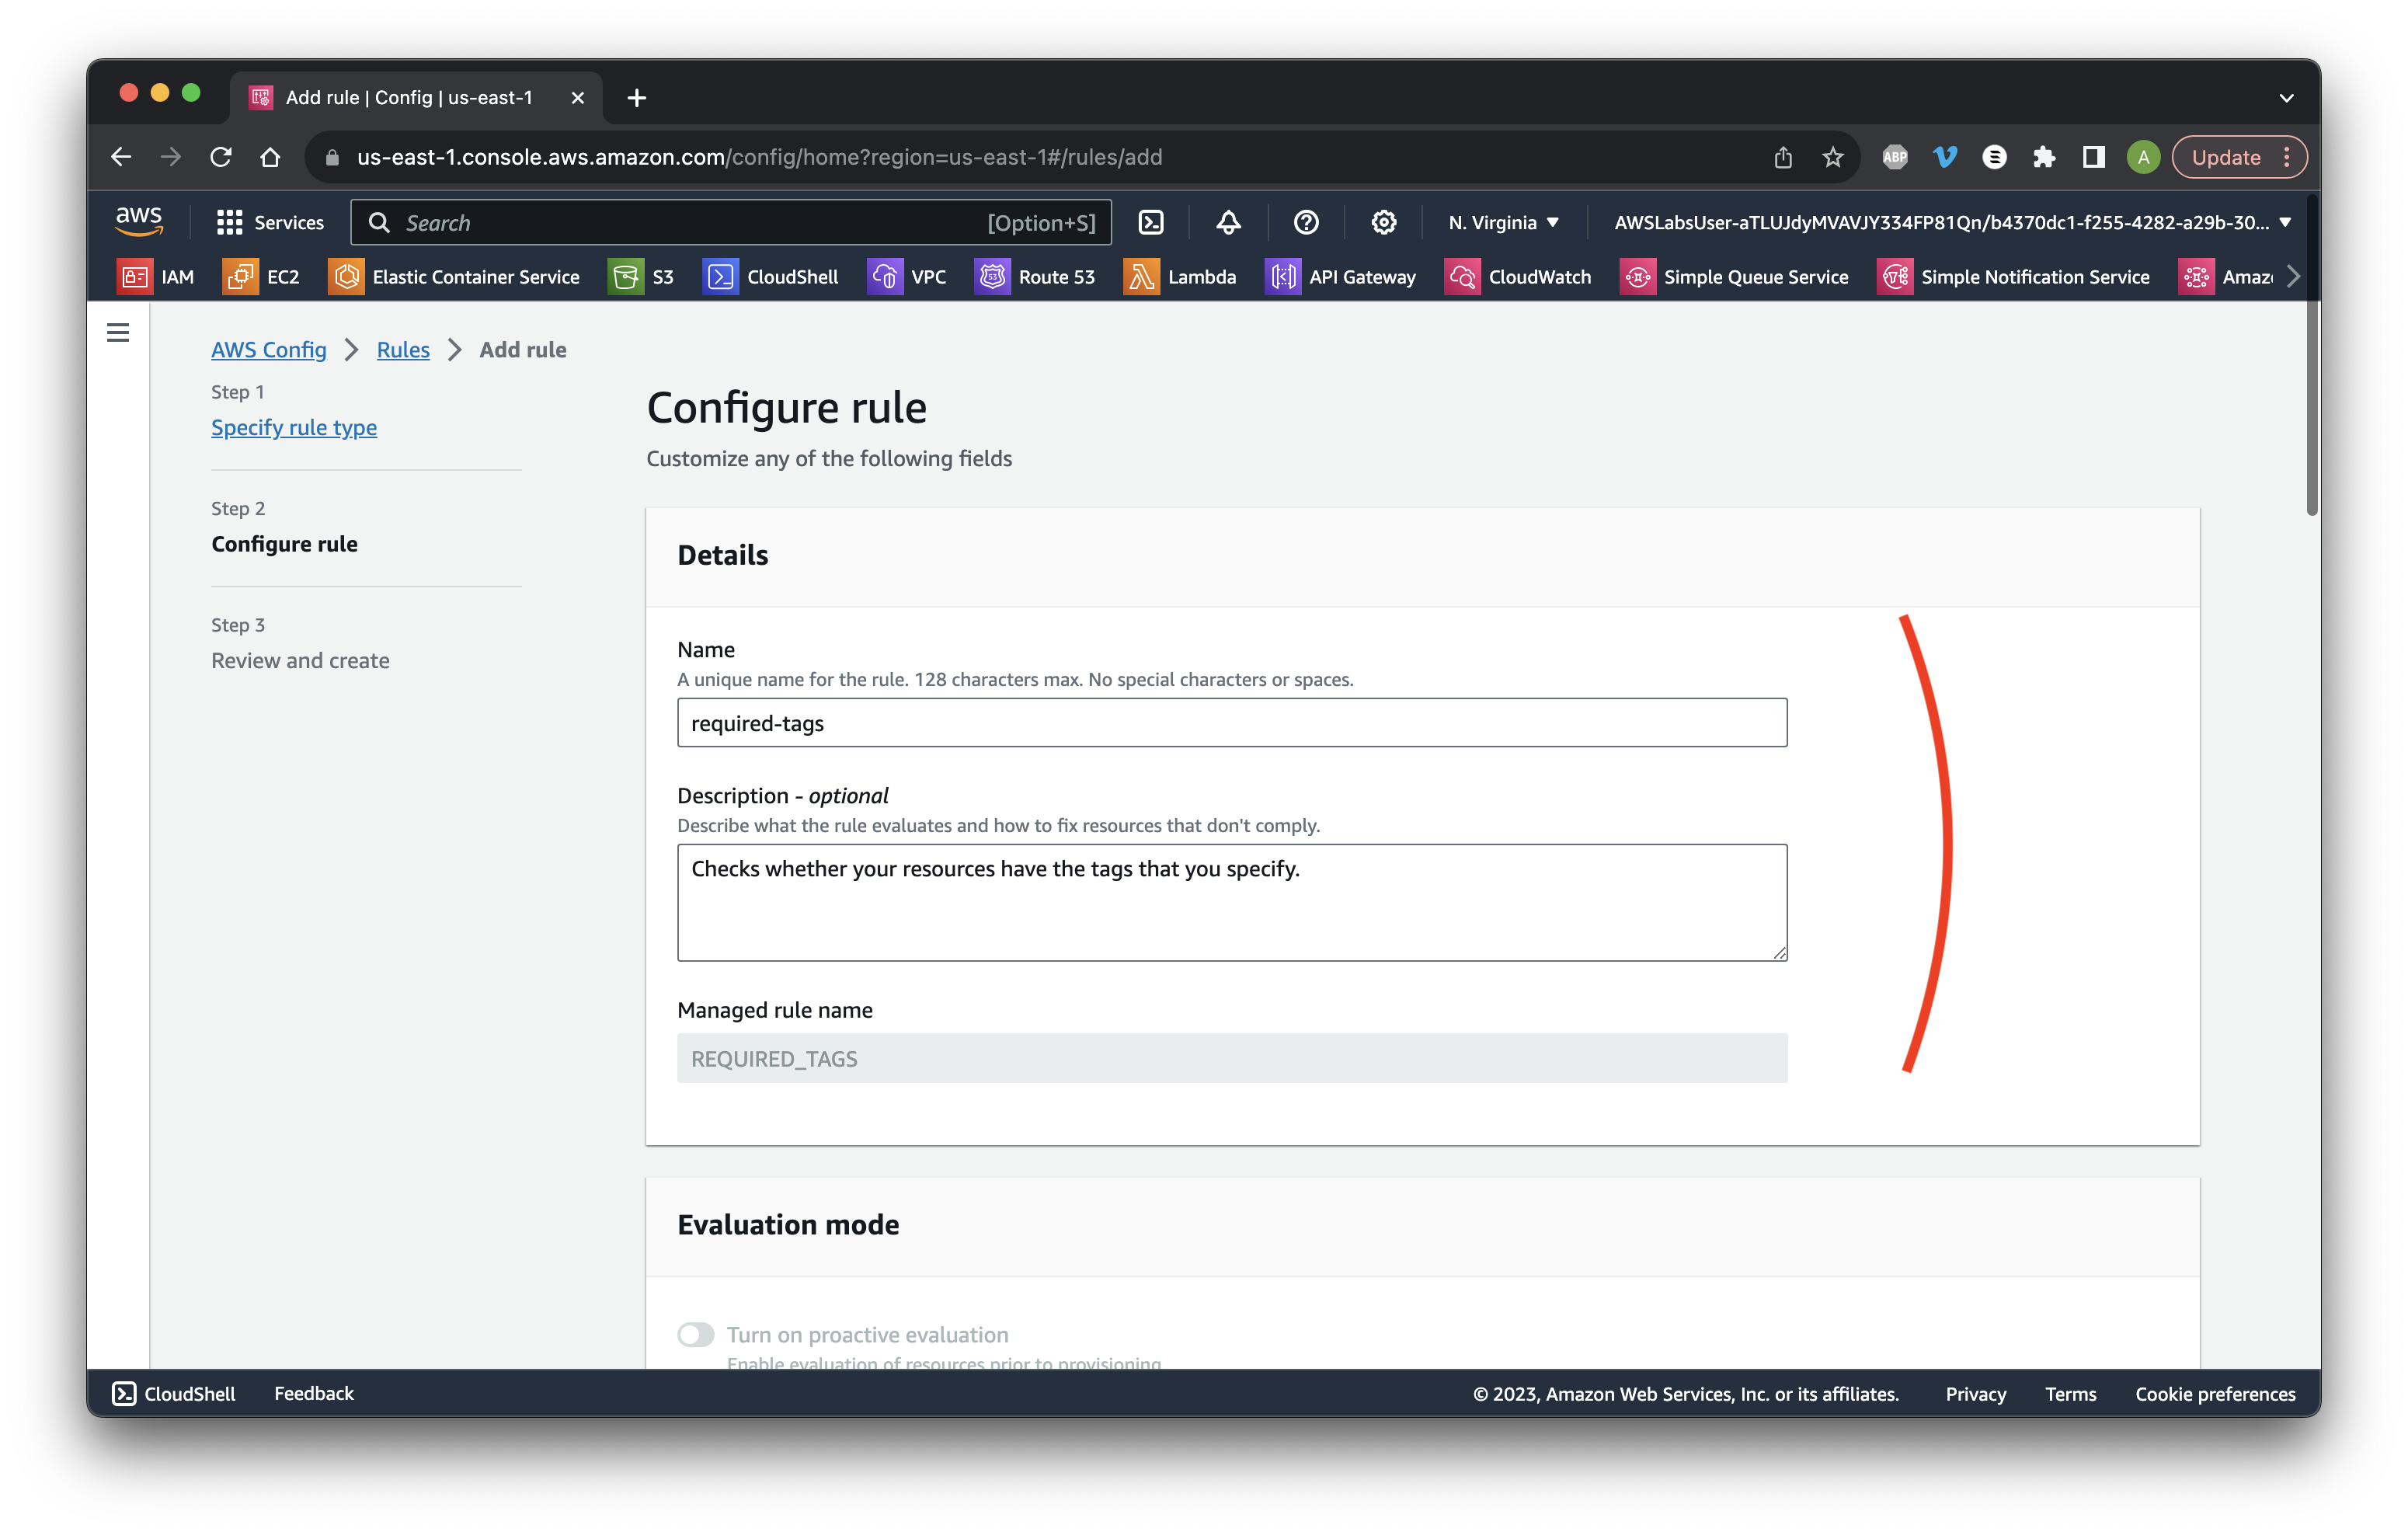The width and height of the screenshot is (2408, 1532).
Task: Open the Feedback link in footer
Action: (314, 1393)
